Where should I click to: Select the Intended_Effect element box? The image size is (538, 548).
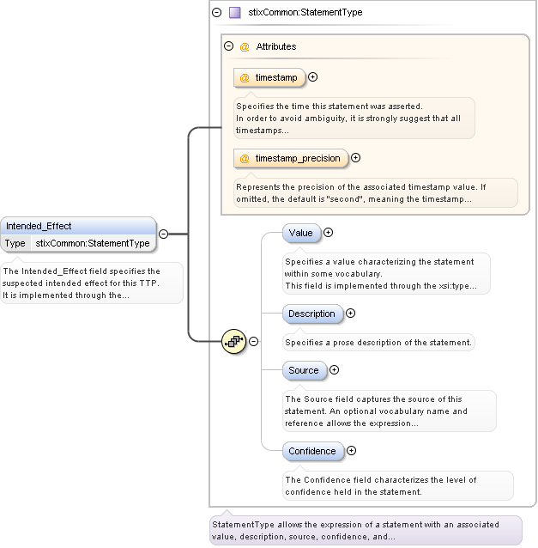[79, 226]
